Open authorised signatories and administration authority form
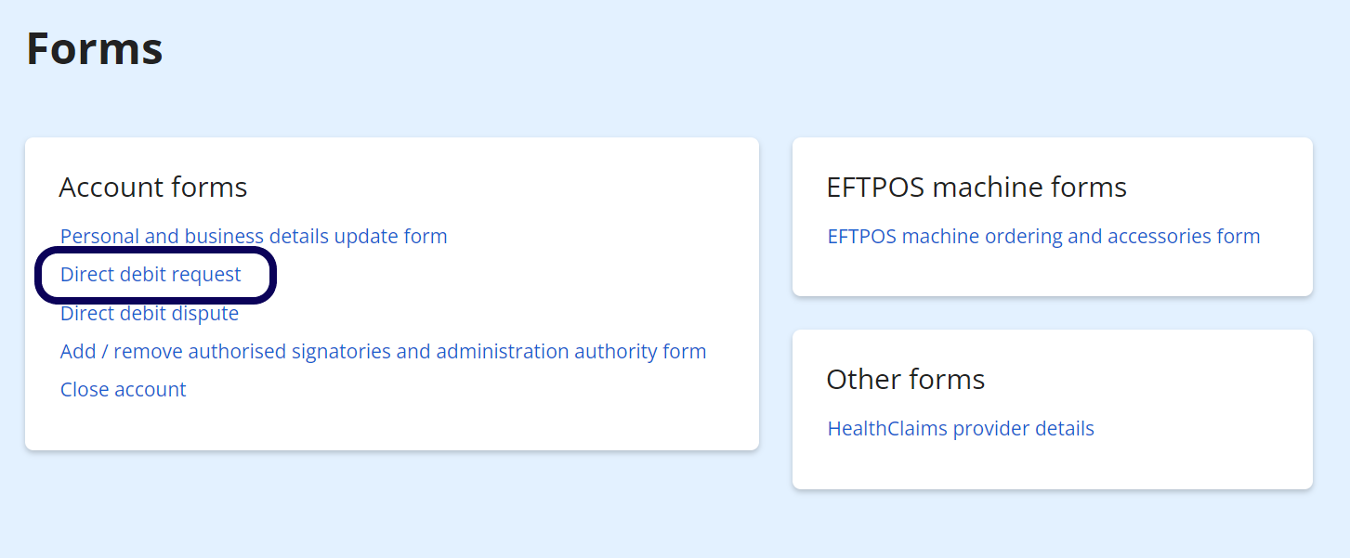 383,352
